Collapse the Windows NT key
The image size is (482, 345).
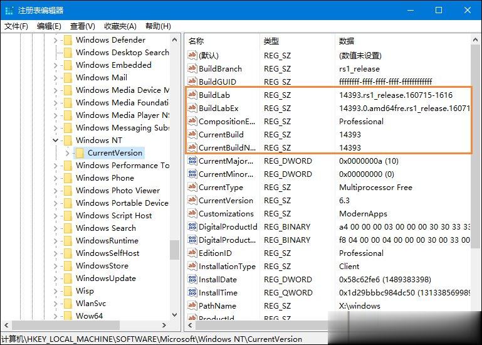click(56, 141)
